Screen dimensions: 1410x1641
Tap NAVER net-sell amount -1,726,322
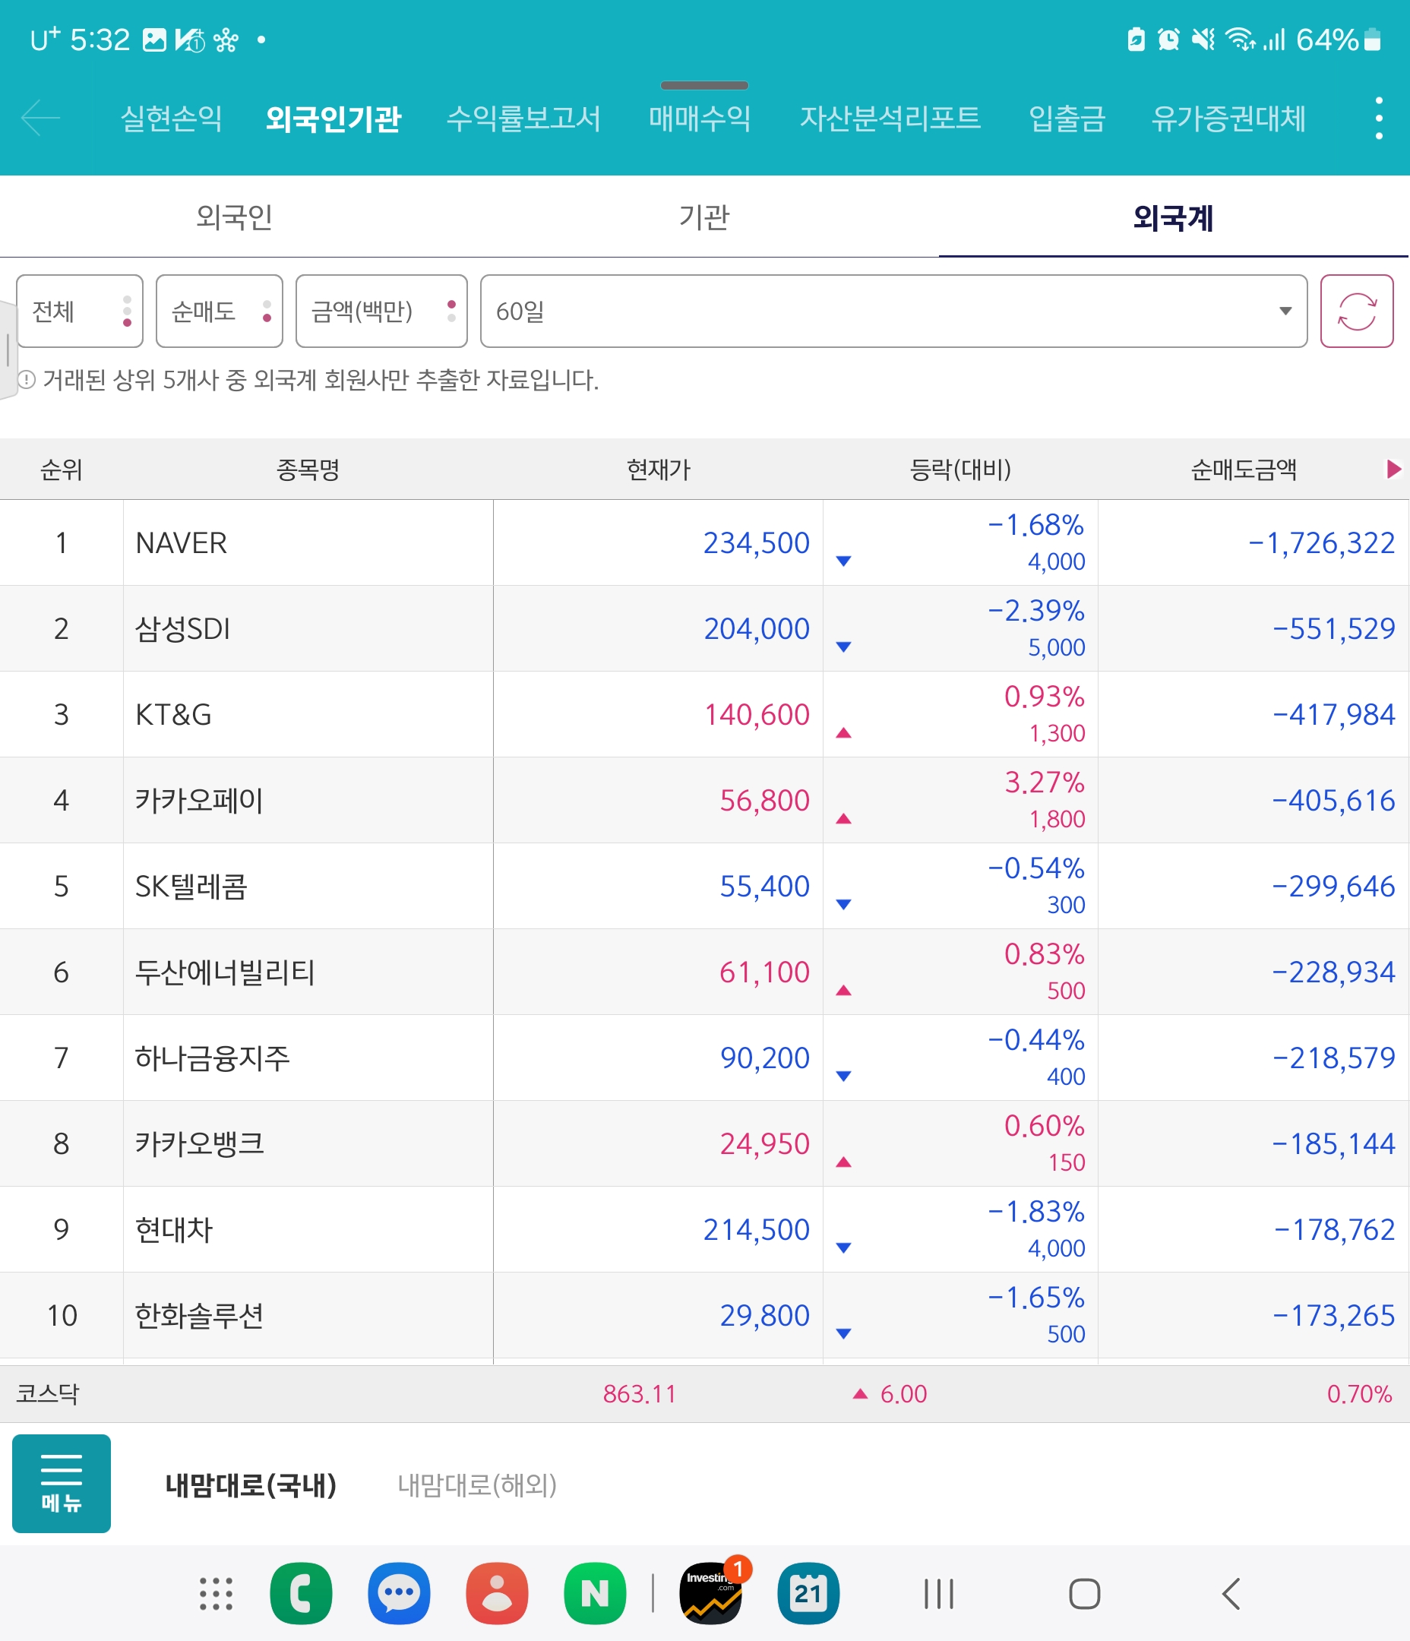(1320, 542)
